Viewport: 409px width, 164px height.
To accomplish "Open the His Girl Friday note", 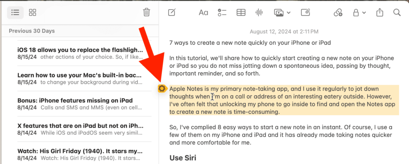I will click(80, 154).
